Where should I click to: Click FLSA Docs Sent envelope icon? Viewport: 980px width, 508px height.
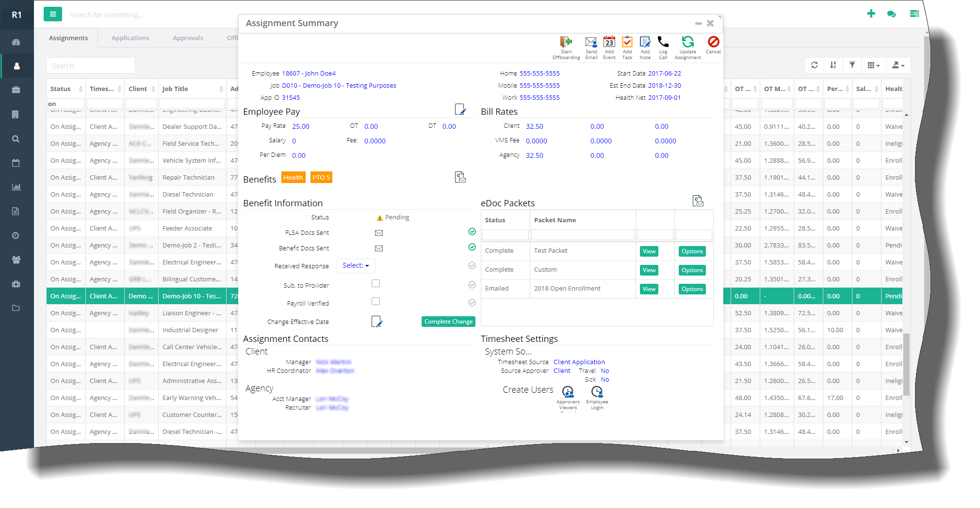coord(379,233)
